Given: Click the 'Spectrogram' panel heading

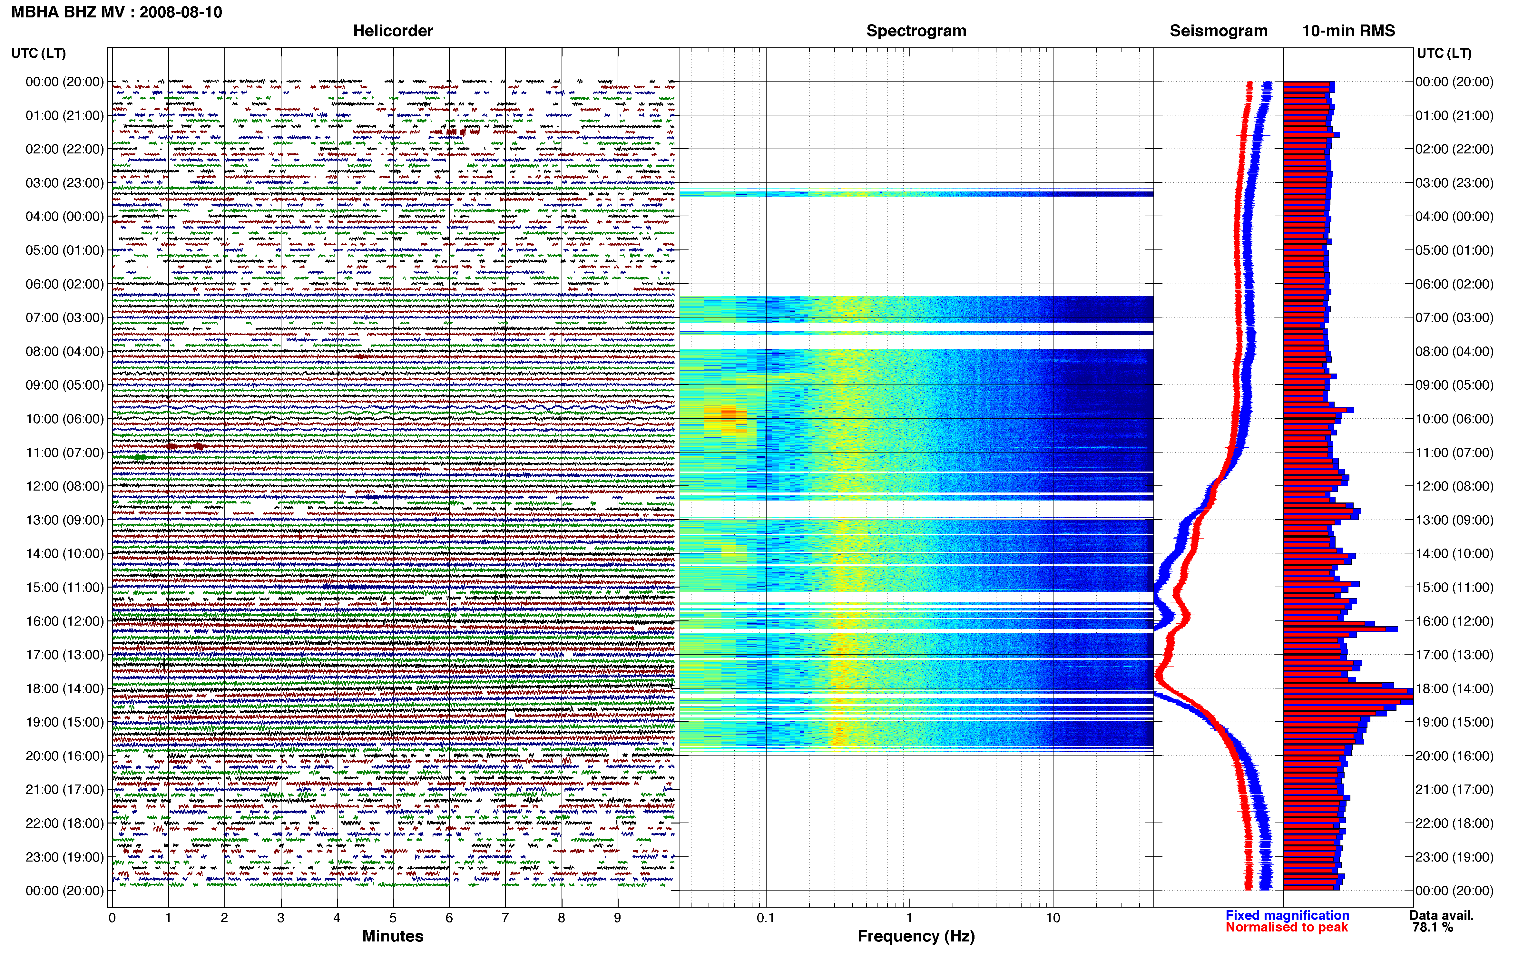Looking at the screenshot, I should pos(916,30).
